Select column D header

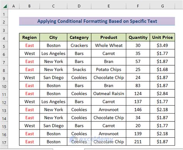point(79,6)
